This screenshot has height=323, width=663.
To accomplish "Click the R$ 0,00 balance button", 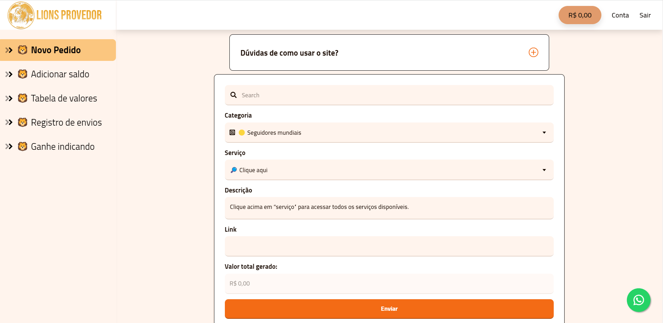I will (580, 15).
